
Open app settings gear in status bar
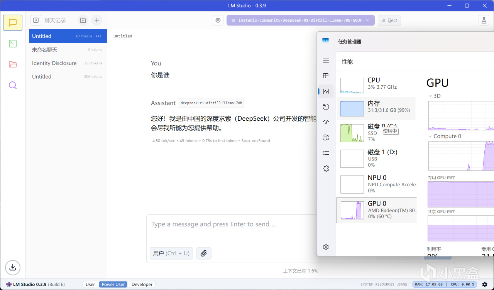[485, 284]
